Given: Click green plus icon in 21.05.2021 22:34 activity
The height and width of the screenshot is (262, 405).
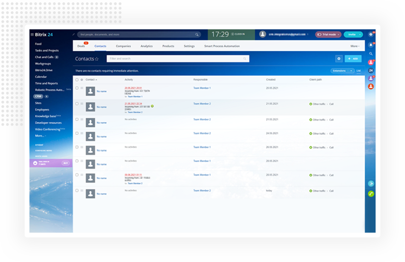Looking at the screenshot, I should click(x=152, y=106).
